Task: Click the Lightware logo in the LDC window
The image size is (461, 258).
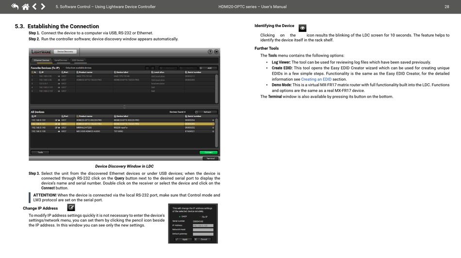Action: (41, 52)
